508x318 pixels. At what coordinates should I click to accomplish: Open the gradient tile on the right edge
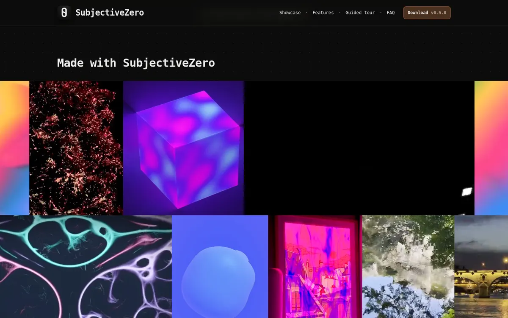pyautogui.click(x=491, y=148)
